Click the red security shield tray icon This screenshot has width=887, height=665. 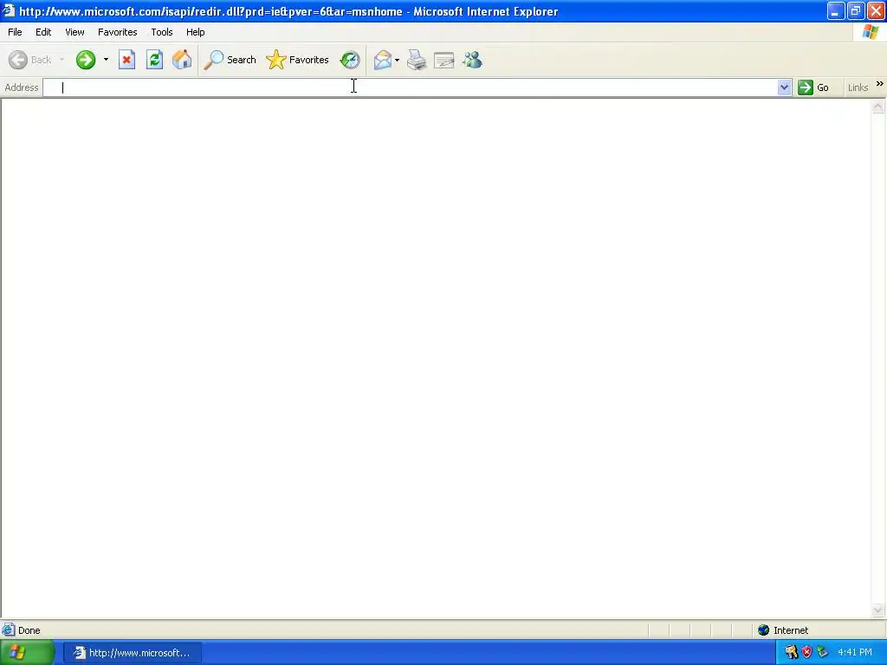[807, 653]
